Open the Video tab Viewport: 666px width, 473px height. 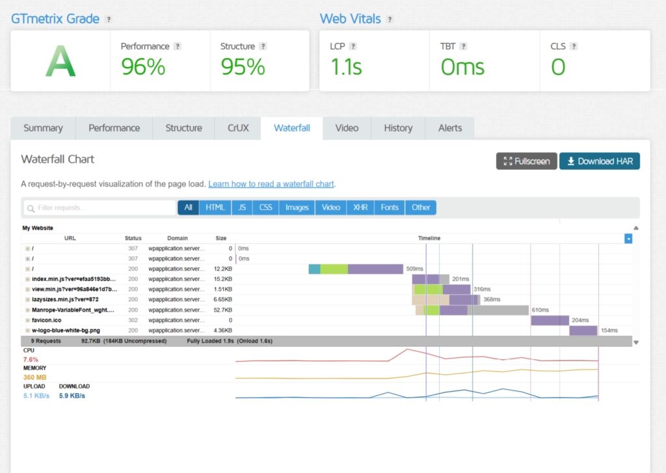coord(347,128)
